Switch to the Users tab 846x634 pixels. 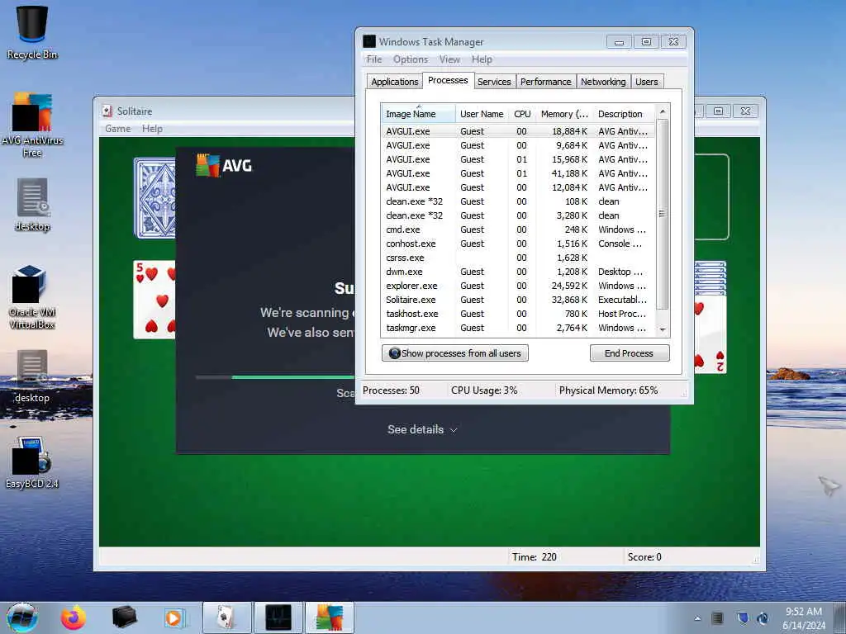coord(646,82)
